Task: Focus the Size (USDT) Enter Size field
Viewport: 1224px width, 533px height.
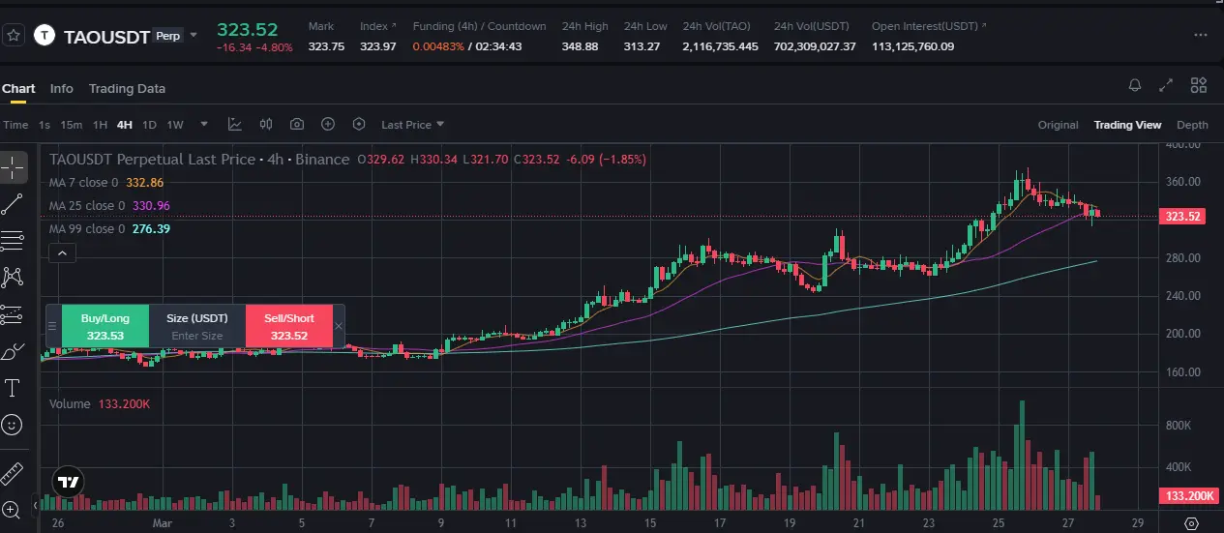Action: pos(197,336)
